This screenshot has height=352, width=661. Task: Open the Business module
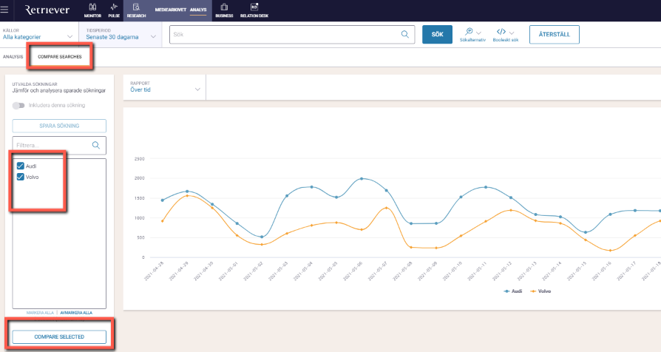224,10
